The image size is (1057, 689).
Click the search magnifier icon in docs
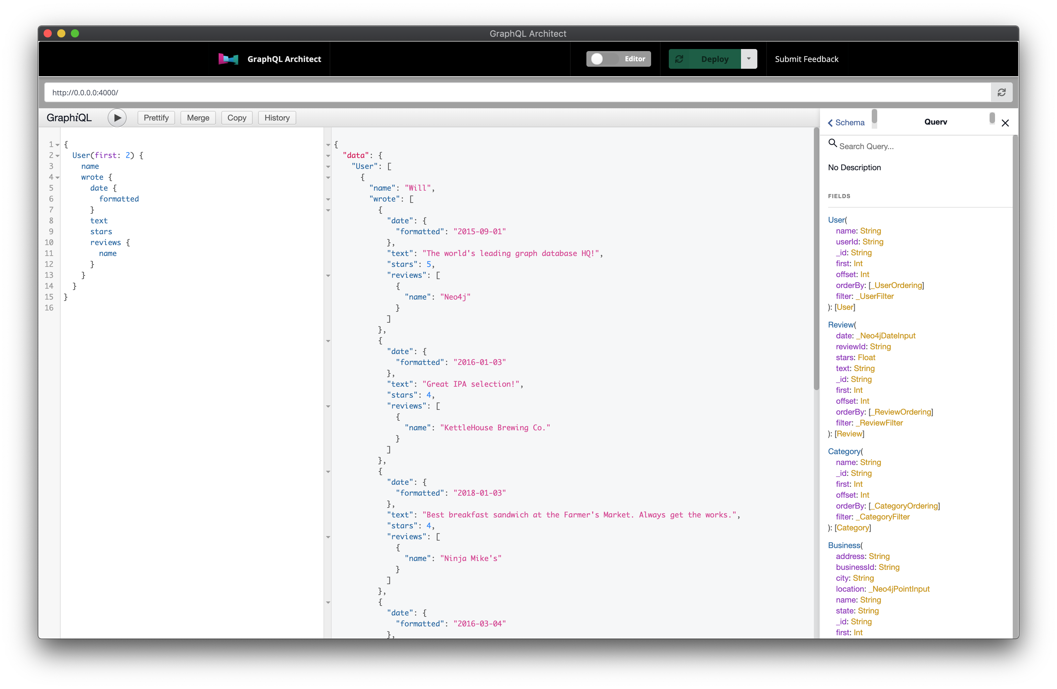(833, 143)
